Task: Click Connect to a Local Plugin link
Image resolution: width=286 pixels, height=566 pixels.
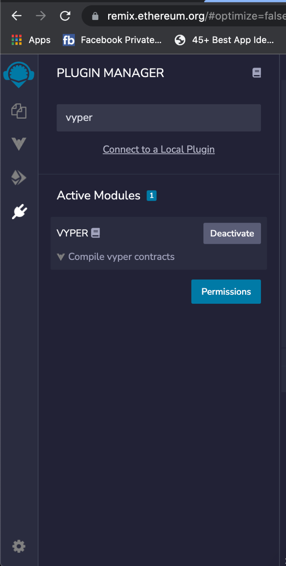Action: (x=159, y=149)
